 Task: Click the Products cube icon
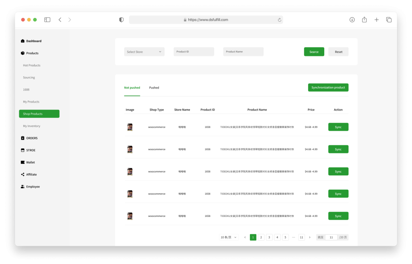[23, 53]
